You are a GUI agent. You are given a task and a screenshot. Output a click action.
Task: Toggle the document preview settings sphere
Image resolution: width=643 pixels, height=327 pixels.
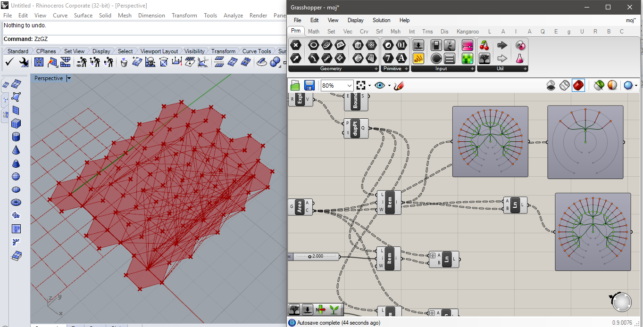tap(612, 85)
